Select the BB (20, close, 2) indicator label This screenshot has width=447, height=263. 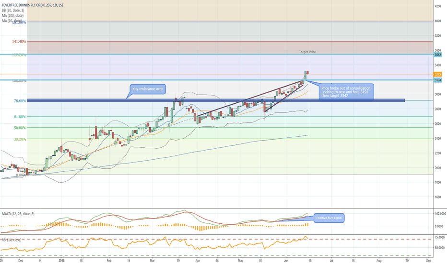click(13, 10)
